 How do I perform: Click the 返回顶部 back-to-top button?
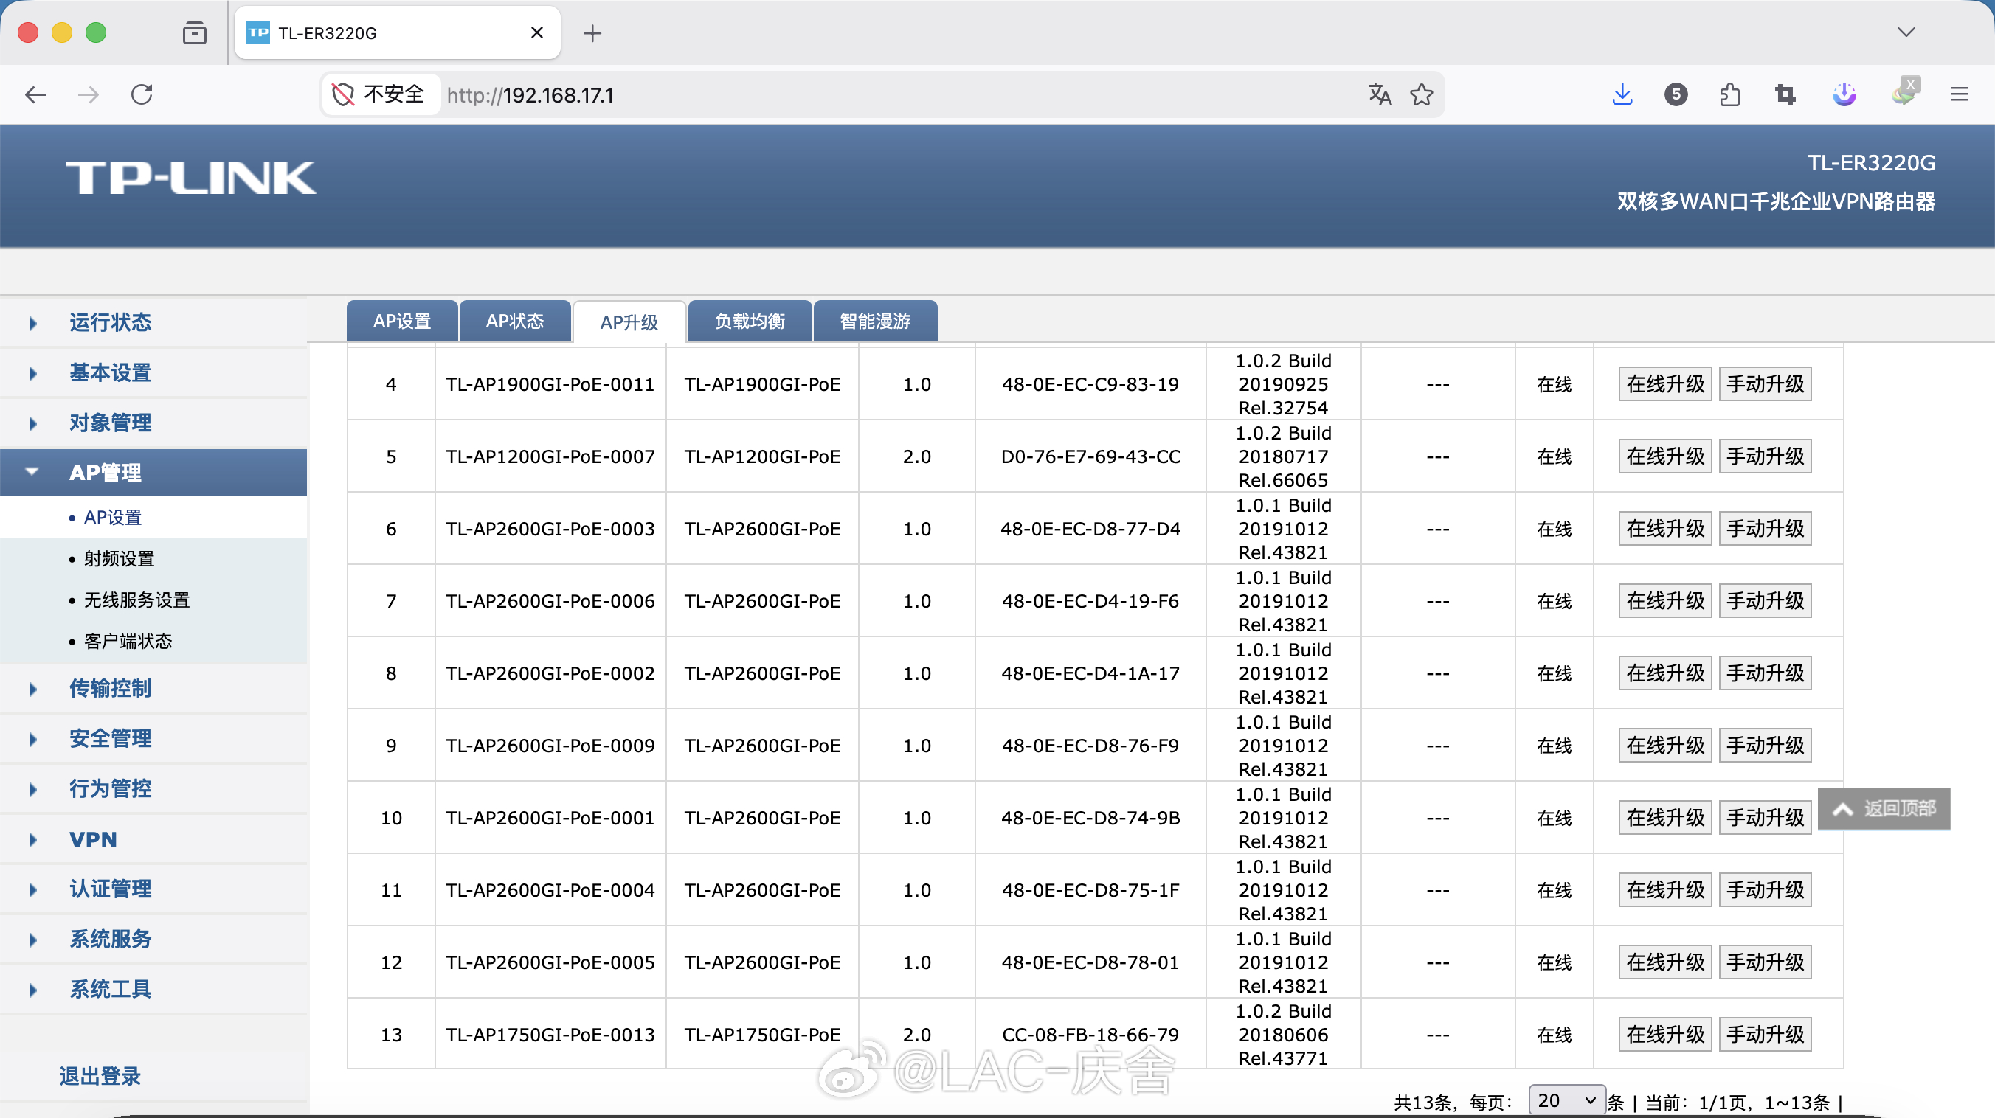(1883, 809)
